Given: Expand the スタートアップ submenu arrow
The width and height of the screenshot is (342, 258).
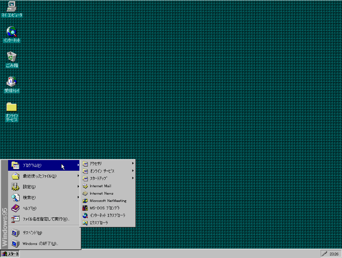Looking at the screenshot, I should 133,178.
